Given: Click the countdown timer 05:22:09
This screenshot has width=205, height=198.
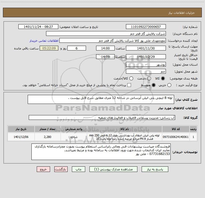Looking at the screenshot, I should 49,48.
